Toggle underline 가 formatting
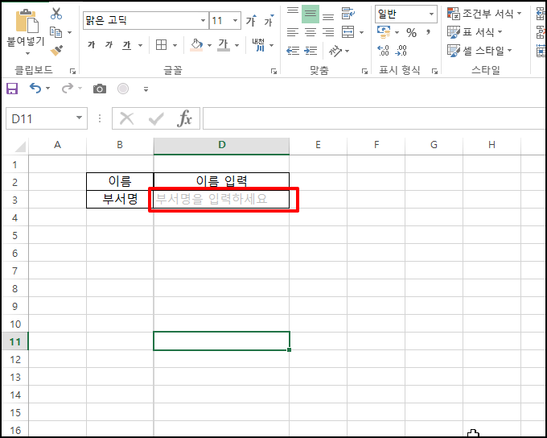The image size is (547, 438). coord(126,45)
